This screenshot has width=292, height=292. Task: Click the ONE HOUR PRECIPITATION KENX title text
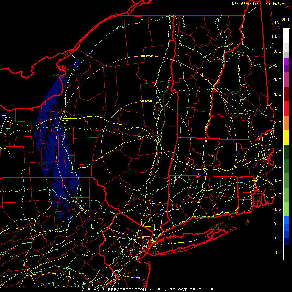tap(147, 290)
